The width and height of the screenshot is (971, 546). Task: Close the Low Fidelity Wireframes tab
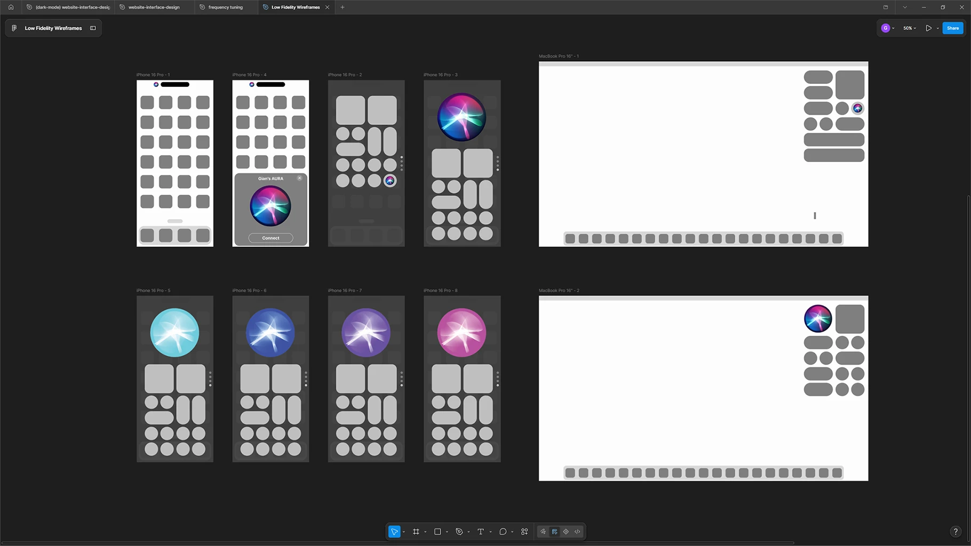(327, 7)
